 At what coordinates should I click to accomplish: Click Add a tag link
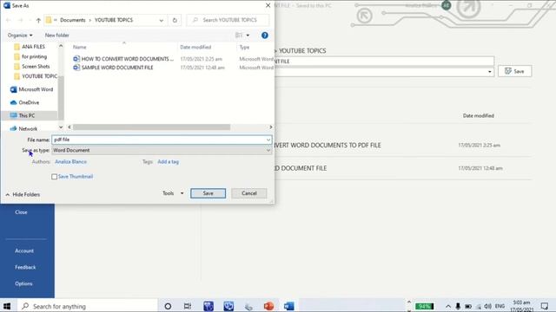click(168, 162)
